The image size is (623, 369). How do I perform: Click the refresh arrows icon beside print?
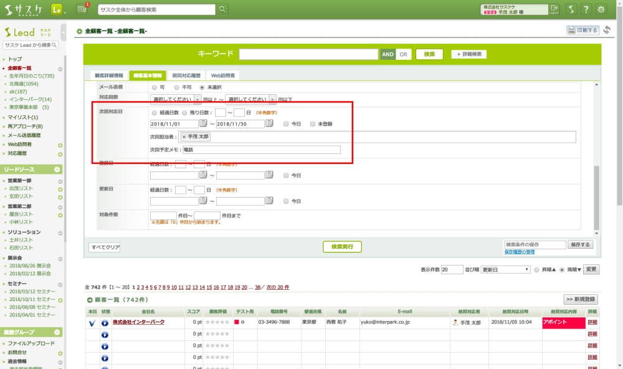pyautogui.click(x=607, y=30)
